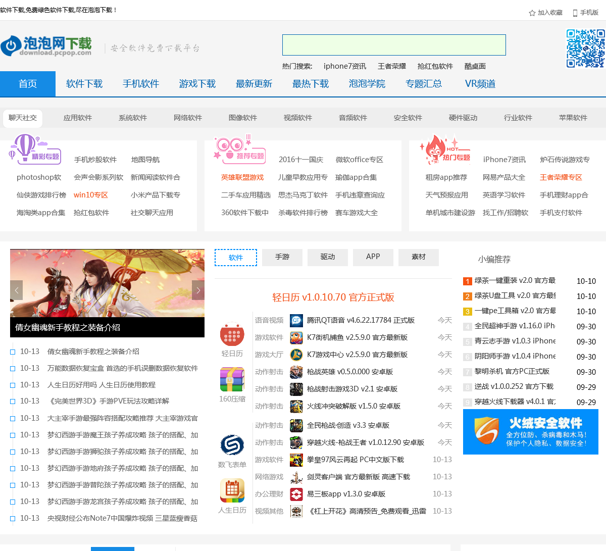Viewport: 606px width, 551px height.
Task: Click the 穿越火线-枪战王者 app icon
Action: (x=296, y=442)
